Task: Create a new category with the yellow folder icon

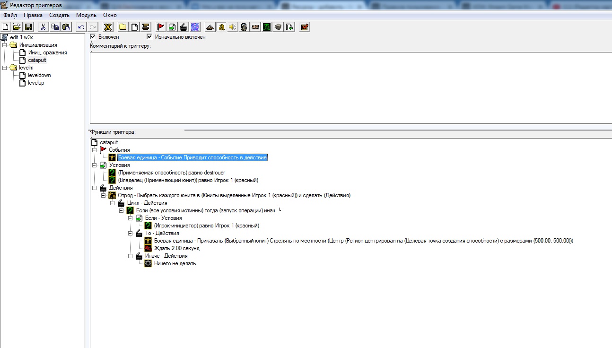Action: click(x=123, y=27)
